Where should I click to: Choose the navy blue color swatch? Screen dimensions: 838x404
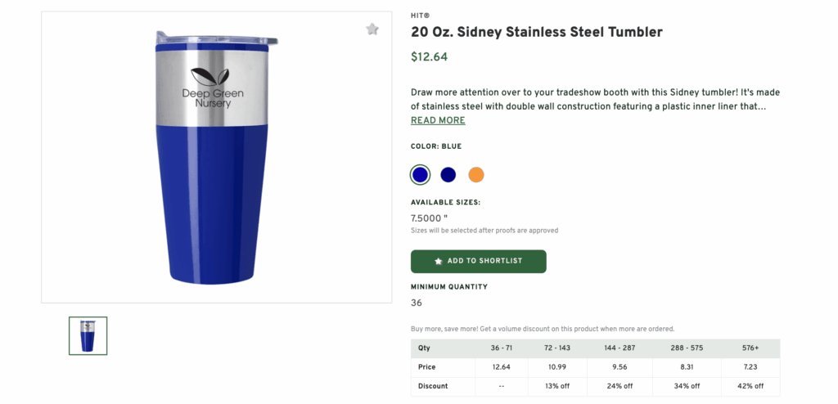pos(448,175)
